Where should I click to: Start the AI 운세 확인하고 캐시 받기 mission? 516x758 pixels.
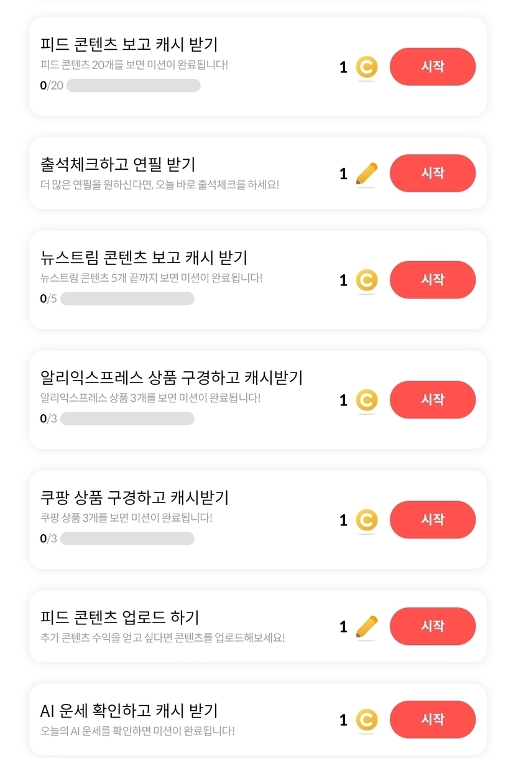point(432,719)
